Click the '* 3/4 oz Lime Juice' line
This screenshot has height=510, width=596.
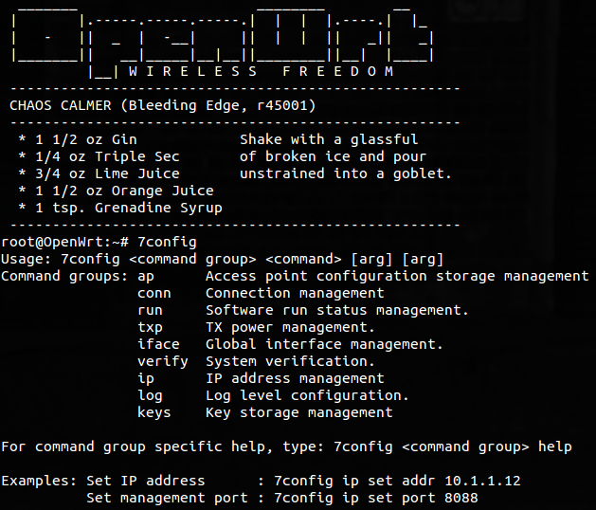99,173
